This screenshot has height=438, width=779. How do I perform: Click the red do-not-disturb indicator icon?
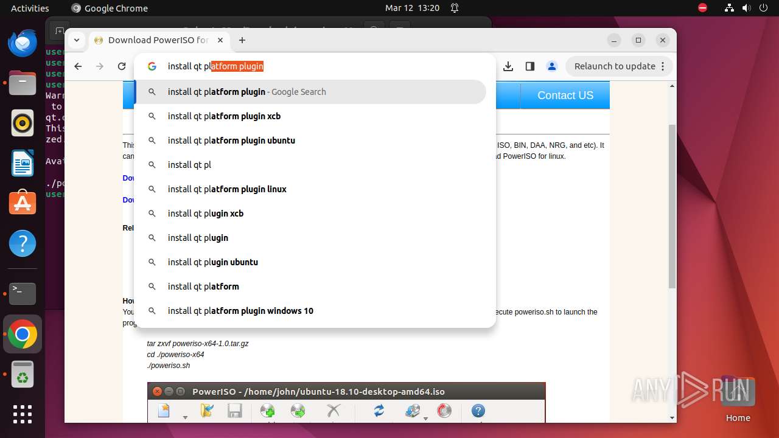coord(702,8)
